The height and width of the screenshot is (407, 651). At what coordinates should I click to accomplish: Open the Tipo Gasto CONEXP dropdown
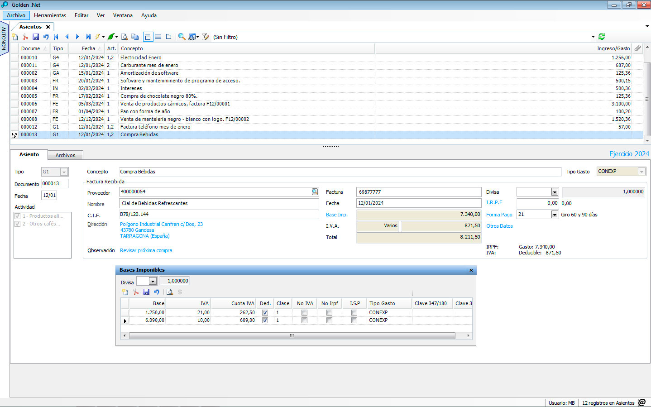click(641, 172)
